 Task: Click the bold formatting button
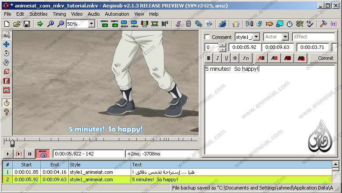coord(209,58)
